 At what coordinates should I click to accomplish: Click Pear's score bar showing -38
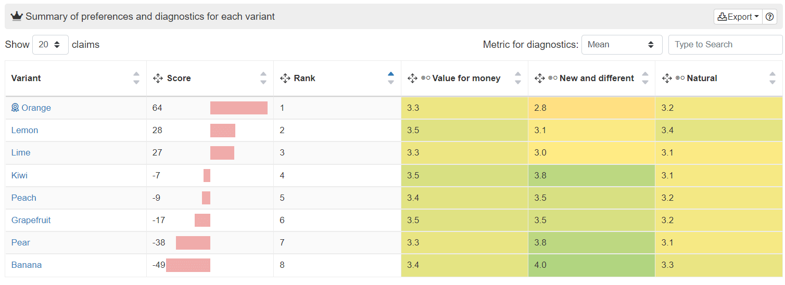point(193,242)
